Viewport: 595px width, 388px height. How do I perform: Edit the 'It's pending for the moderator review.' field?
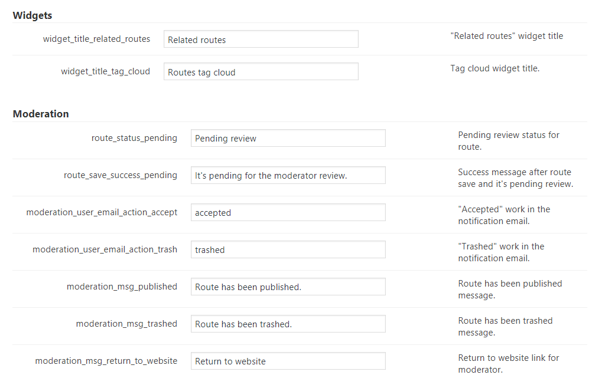point(288,176)
